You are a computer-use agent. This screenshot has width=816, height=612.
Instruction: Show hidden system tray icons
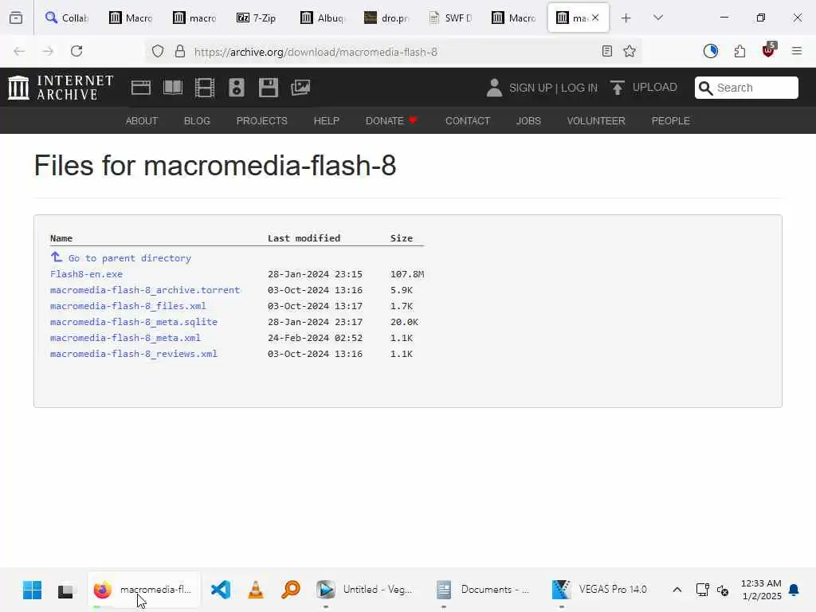pyautogui.click(x=677, y=590)
